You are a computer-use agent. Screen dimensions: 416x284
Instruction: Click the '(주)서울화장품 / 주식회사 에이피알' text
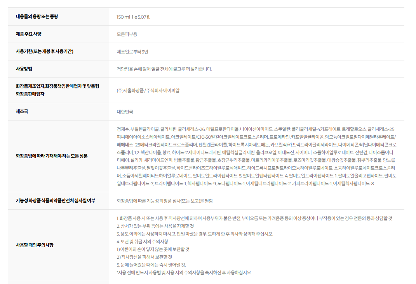coord(148,91)
